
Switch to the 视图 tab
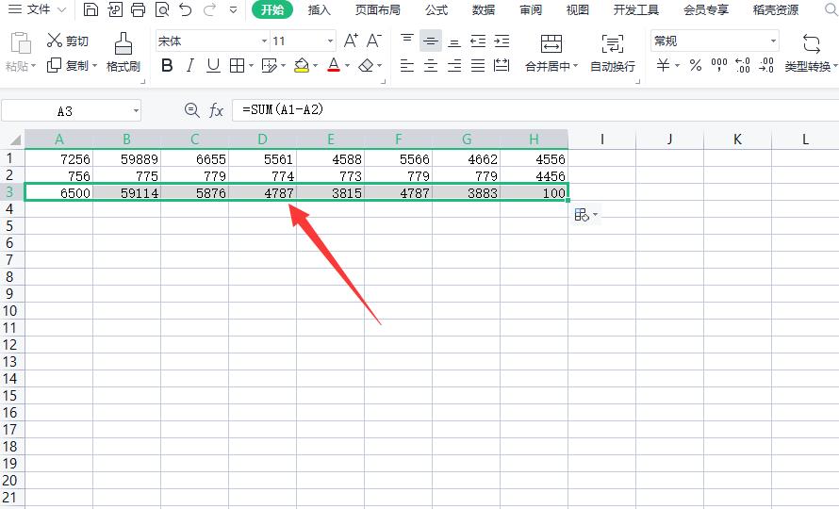click(x=578, y=9)
